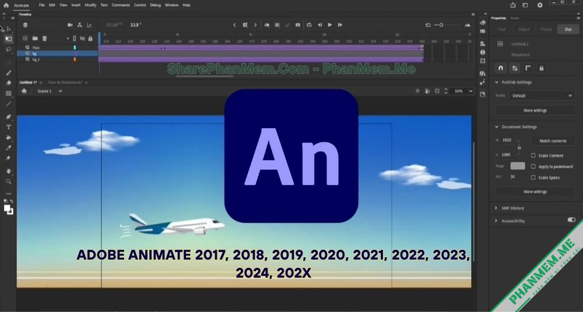Collapse the Document Settings section
Image resolution: width=583 pixels, height=312 pixels.
pos(496,127)
